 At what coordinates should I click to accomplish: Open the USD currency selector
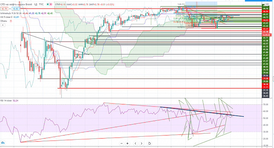click(267, 4)
